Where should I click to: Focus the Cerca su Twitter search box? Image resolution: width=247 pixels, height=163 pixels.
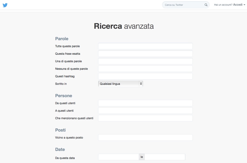[x=186, y=5]
